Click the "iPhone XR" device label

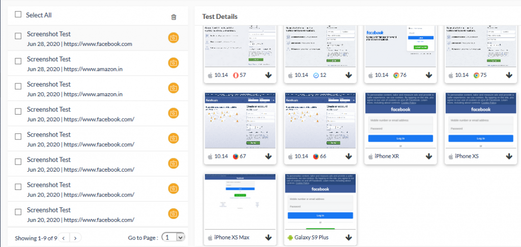coord(387,156)
